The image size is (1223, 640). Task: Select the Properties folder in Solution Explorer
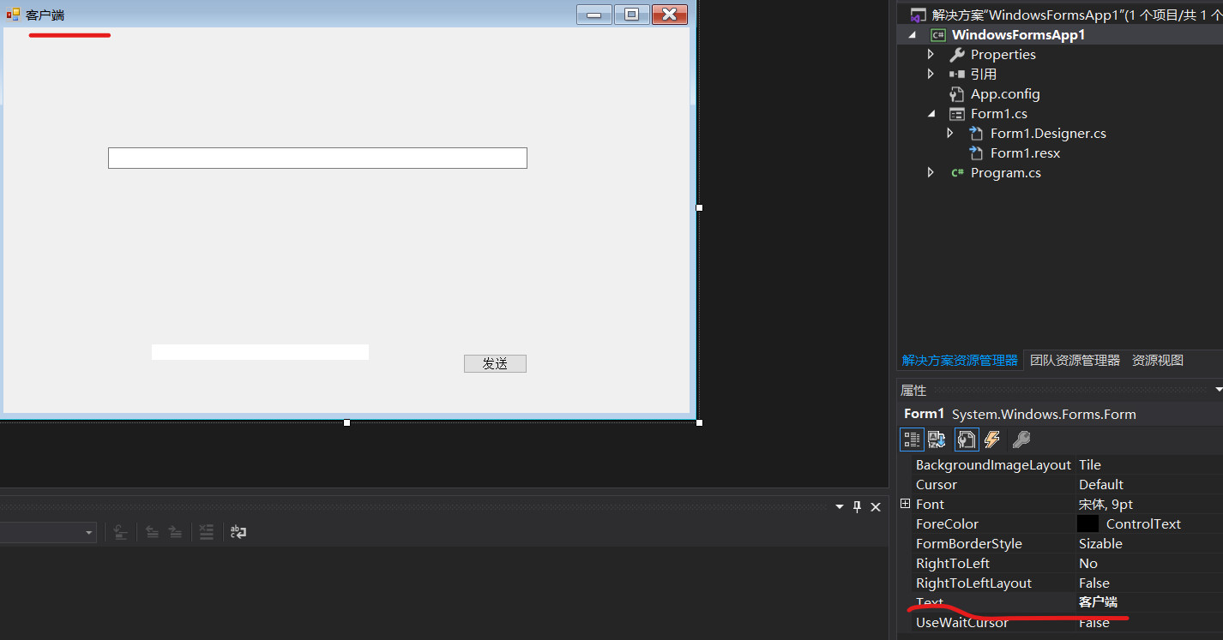pos(1003,54)
